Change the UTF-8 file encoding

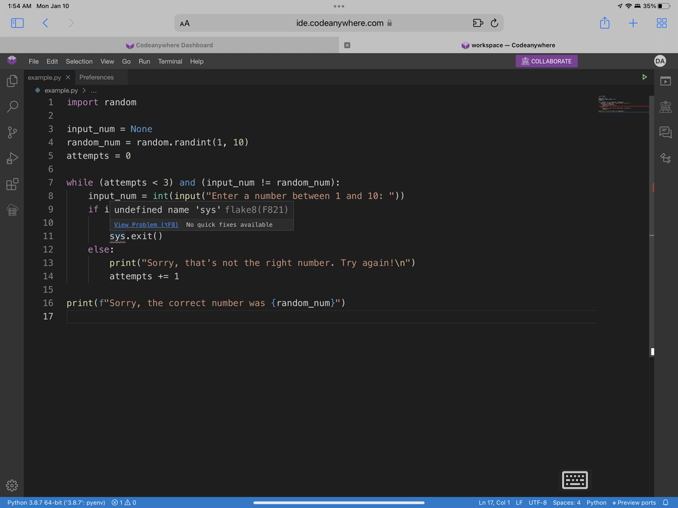pos(537,503)
